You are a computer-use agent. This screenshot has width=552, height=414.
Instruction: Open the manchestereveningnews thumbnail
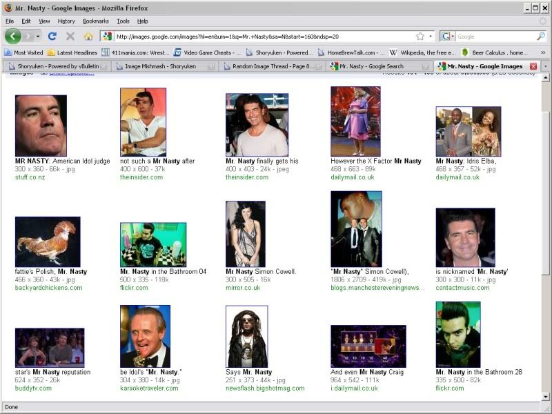tap(356, 229)
